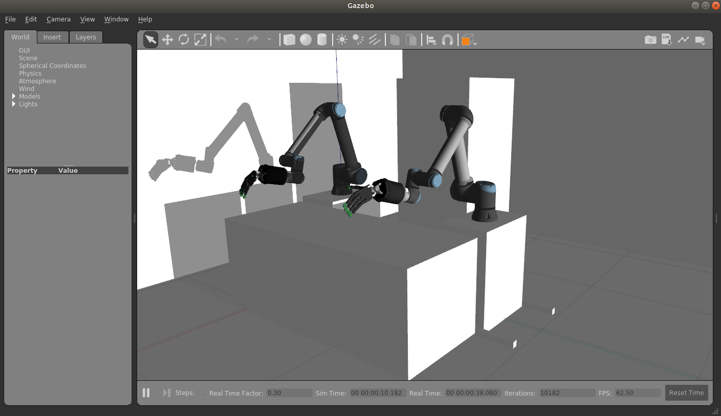Add a point light
Viewport: 721px width, 416px height.
coord(342,39)
